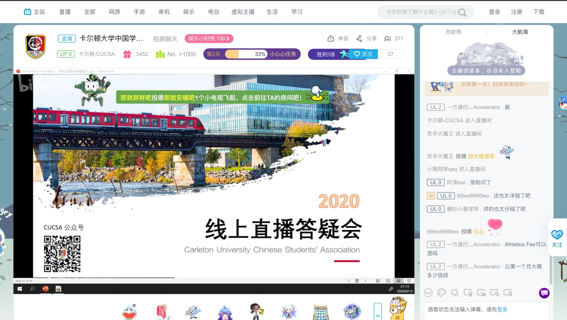The image size is (567, 320).
Task: Toggle the 关注 follow heart button
Action: (363, 54)
